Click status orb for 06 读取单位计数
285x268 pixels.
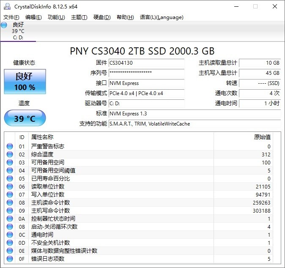(10, 186)
